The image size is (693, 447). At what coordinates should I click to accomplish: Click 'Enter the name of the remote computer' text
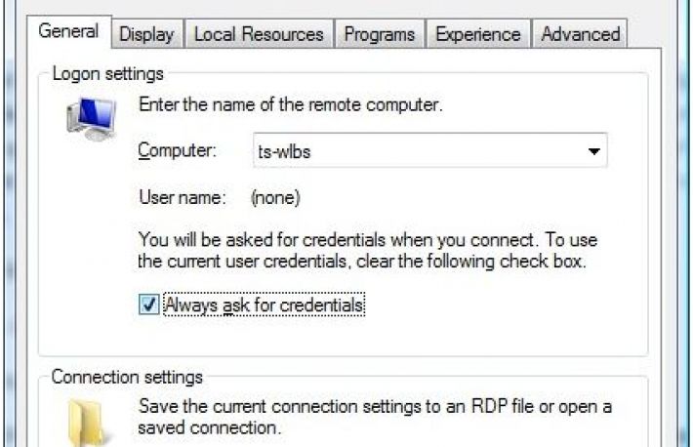[x=291, y=104]
